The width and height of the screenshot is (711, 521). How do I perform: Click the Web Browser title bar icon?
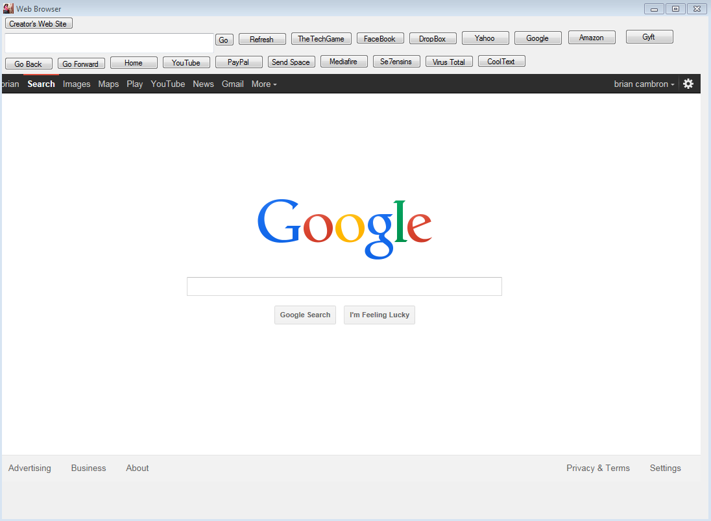pos(8,8)
